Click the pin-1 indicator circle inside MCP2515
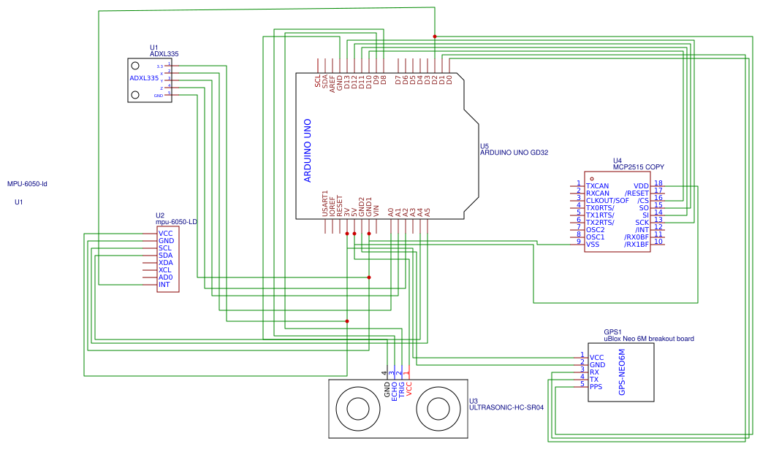Image resolution: width=760 pixels, height=449 pixels. (591, 177)
